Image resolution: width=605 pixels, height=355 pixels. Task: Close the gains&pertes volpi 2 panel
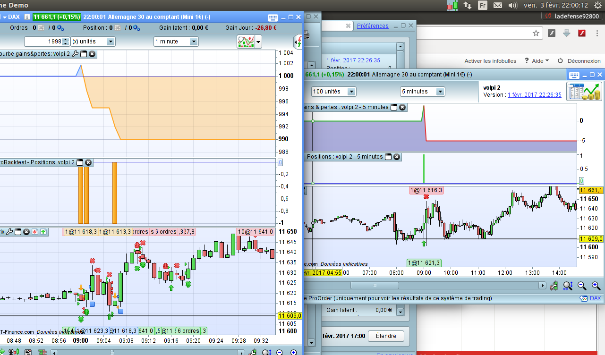[92, 54]
